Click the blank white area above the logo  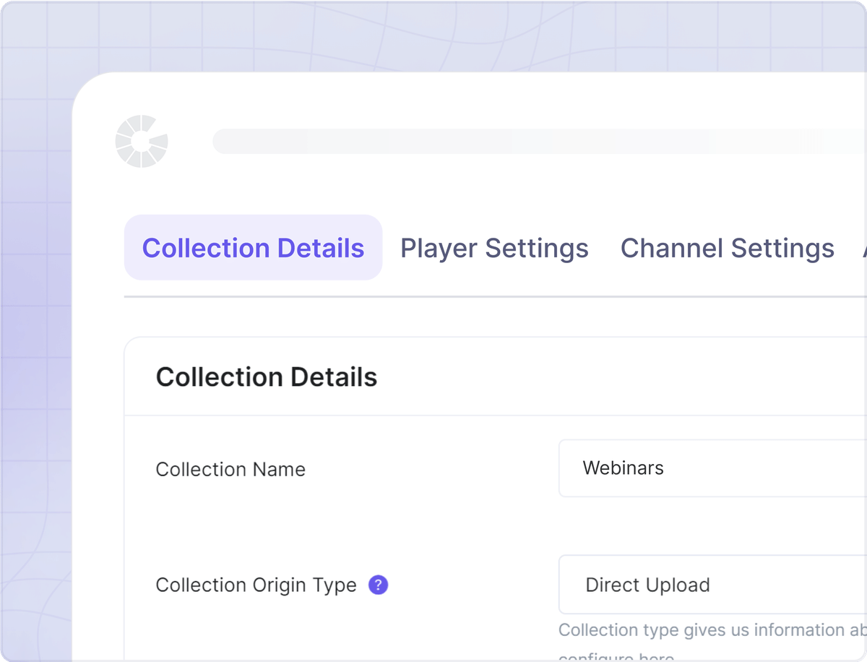click(289, 94)
